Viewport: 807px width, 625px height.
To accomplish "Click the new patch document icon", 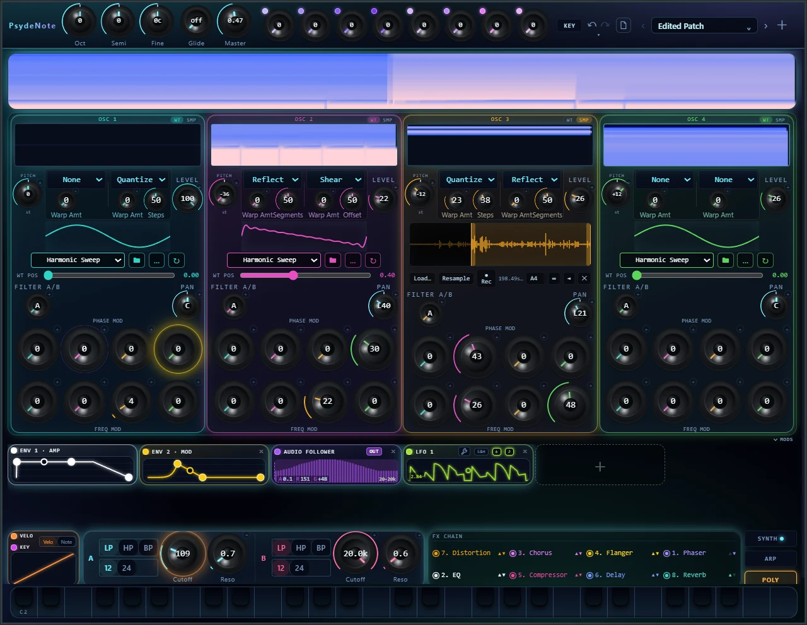I will point(624,26).
